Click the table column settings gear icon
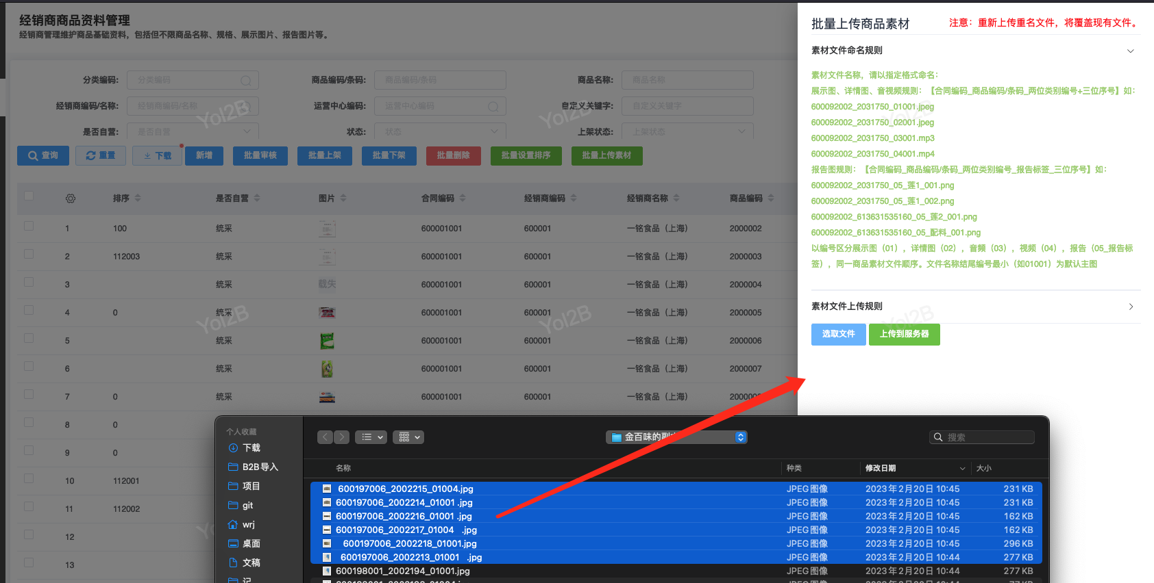 (71, 198)
